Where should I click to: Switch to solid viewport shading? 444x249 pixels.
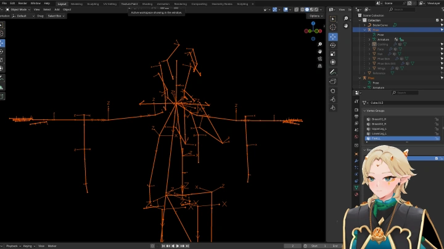307,10
